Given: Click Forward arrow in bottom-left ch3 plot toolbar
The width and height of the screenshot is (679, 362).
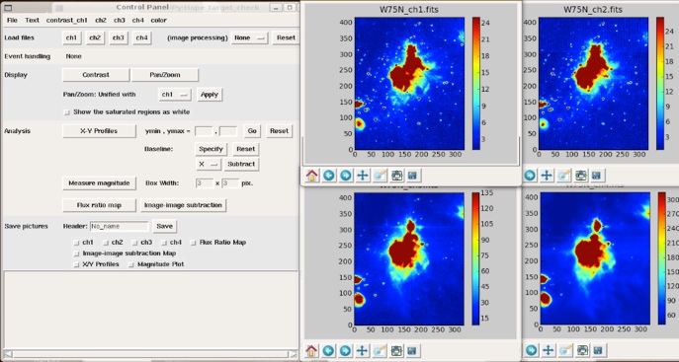Looking at the screenshot, I should [x=346, y=351].
